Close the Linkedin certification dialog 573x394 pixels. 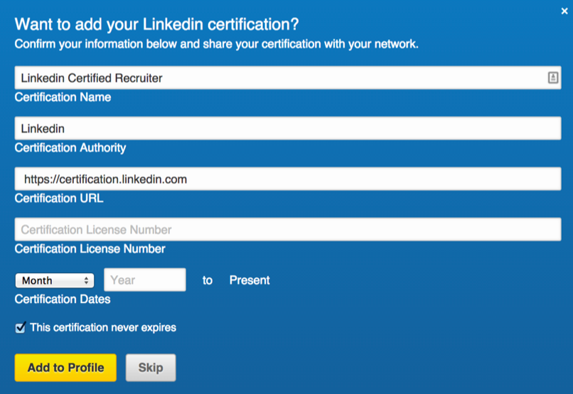(x=564, y=11)
